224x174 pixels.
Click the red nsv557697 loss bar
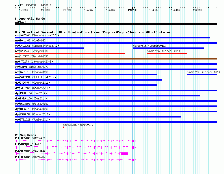point(167,53)
